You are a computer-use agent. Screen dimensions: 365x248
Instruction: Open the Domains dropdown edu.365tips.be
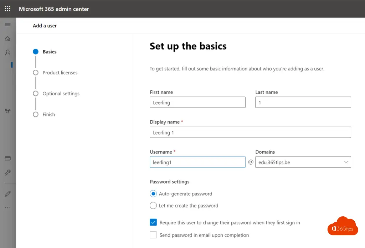pyautogui.click(x=303, y=162)
